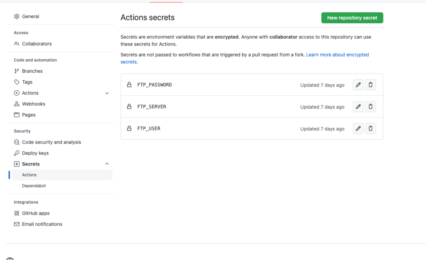Expand the Actions section chevron
This screenshot has width=426, height=260.
[107, 93]
